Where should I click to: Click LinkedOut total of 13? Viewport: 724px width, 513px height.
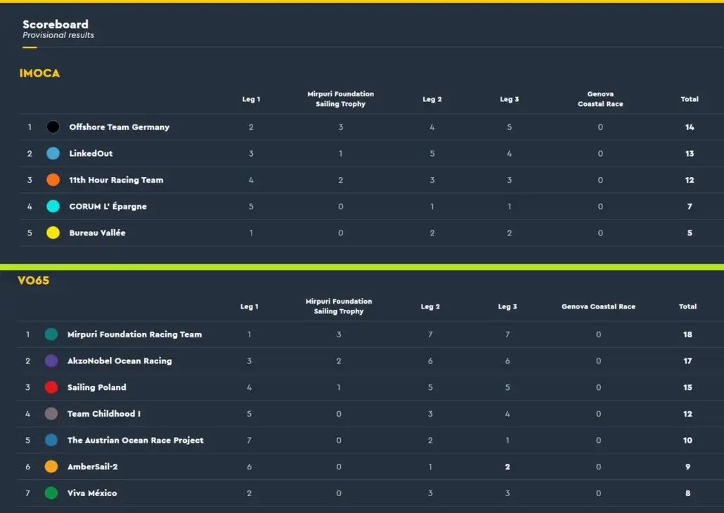[690, 153]
